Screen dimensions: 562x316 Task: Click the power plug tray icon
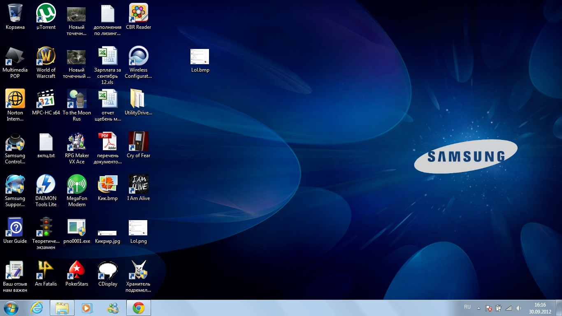point(498,308)
